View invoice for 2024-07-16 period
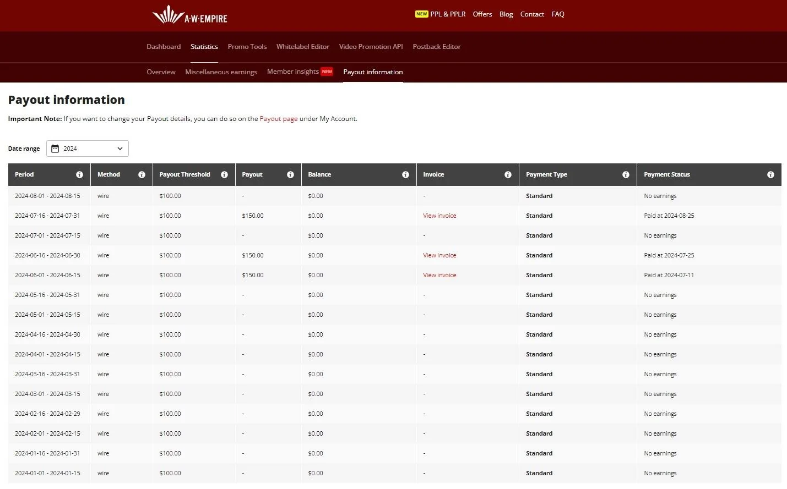Viewport: 787px width, 489px height. [439, 216]
